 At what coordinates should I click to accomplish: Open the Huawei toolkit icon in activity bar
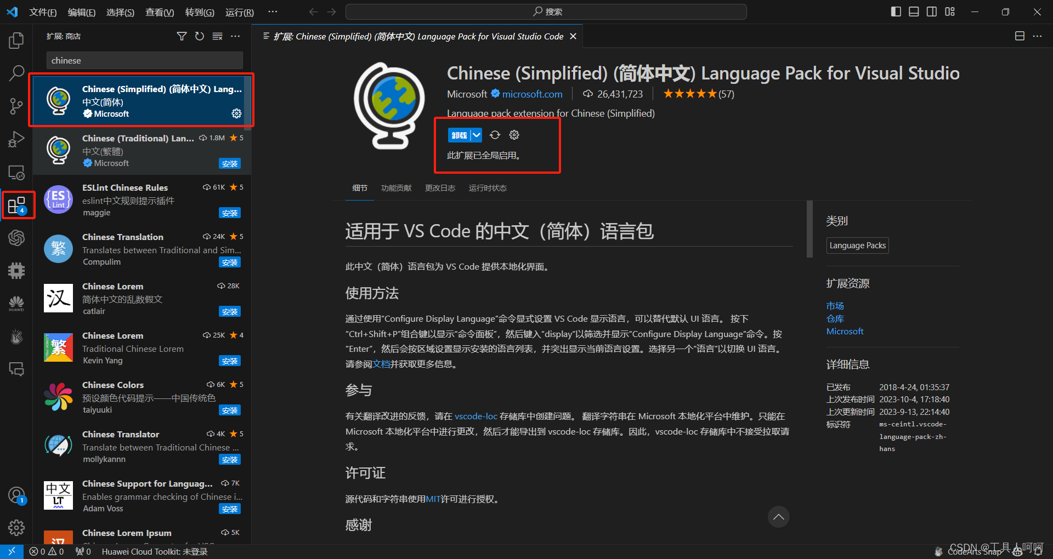[x=16, y=303]
